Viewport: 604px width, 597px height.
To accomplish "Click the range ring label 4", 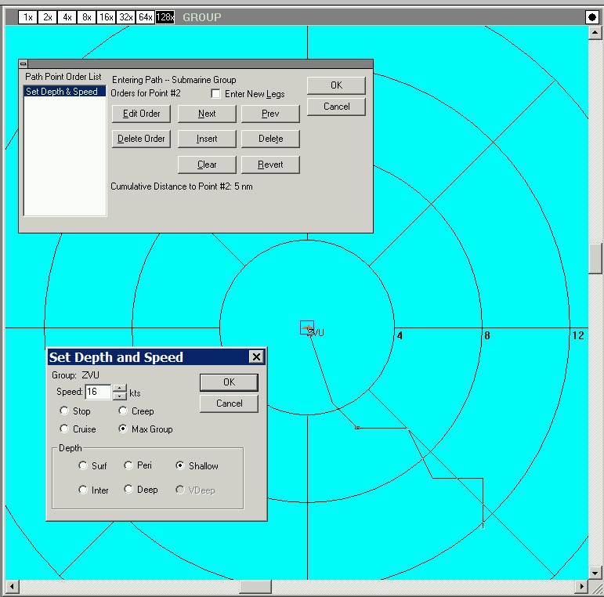I will 400,336.
